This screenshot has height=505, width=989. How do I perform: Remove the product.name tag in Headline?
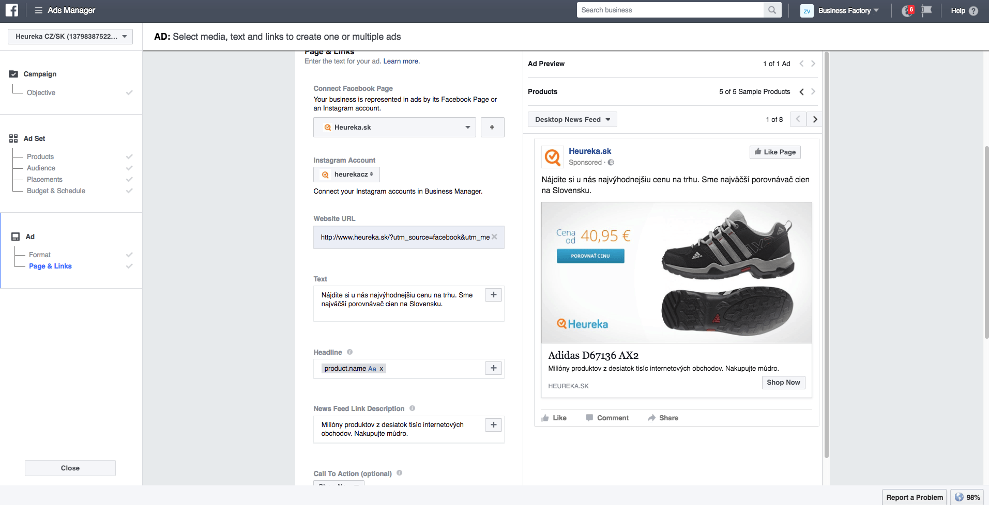pyautogui.click(x=382, y=369)
